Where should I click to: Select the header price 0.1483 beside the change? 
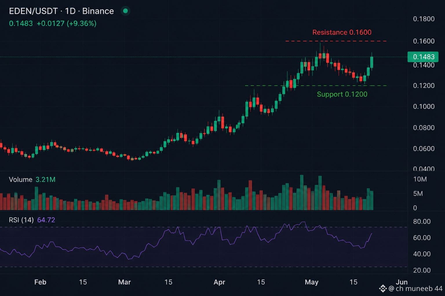[21, 23]
